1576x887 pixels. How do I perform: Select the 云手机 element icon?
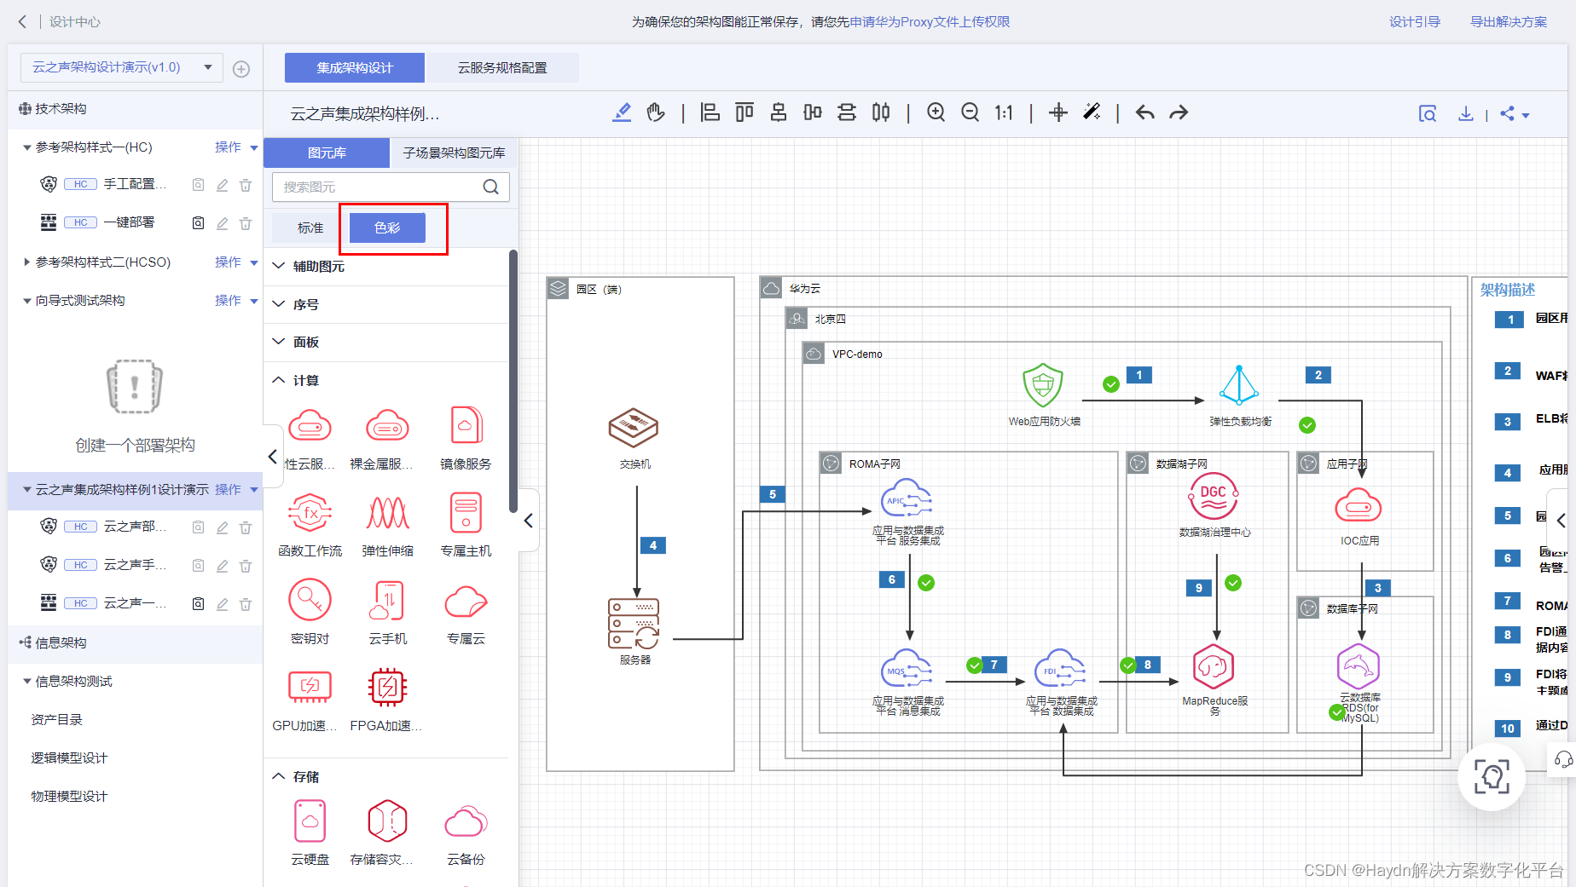pos(388,601)
